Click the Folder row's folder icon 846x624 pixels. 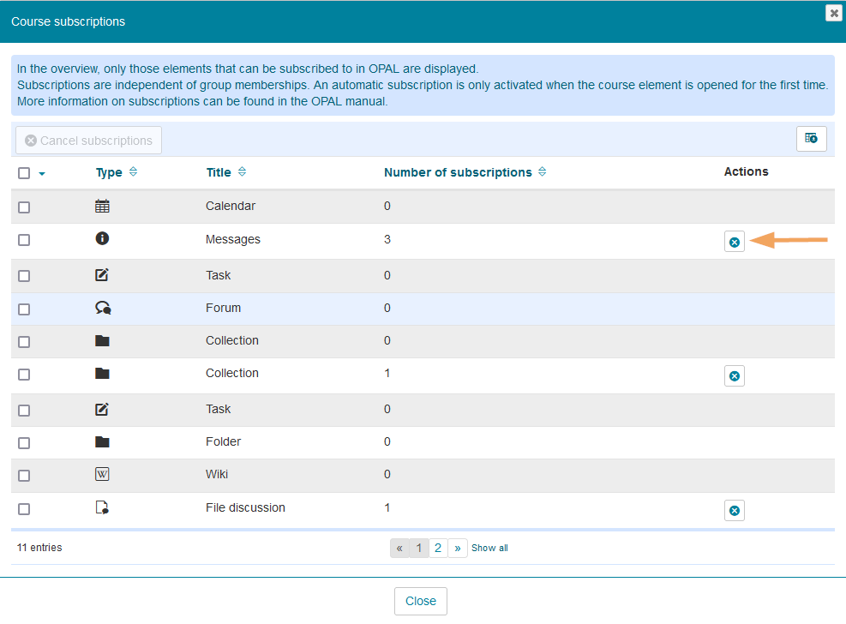pyautogui.click(x=102, y=442)
